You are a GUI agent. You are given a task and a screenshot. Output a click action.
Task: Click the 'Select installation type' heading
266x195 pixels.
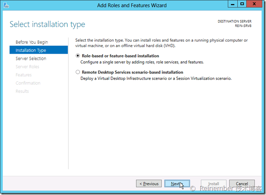click(x=47, y=24)
